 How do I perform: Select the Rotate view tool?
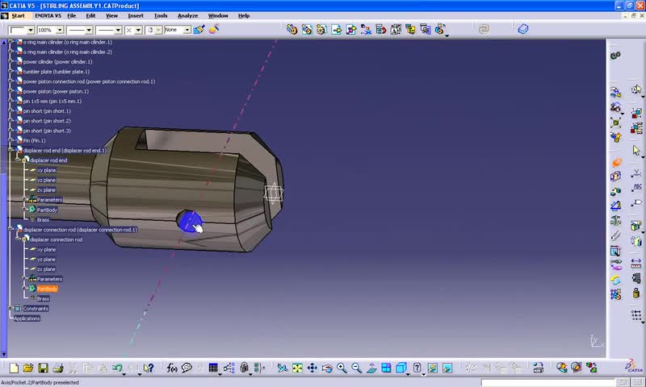tap(327, 368)
